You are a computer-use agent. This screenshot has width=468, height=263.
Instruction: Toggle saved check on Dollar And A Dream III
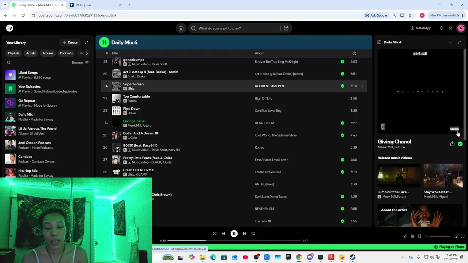point(342,135)
